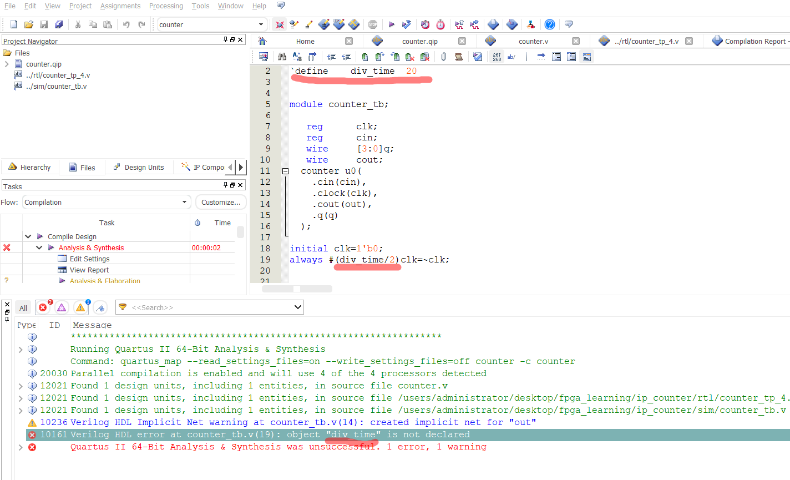The width and height of the screenshot is (790, 480).
Task: Collapse the Analysis & Synthesis task
Action: click(x=39, y=247)
